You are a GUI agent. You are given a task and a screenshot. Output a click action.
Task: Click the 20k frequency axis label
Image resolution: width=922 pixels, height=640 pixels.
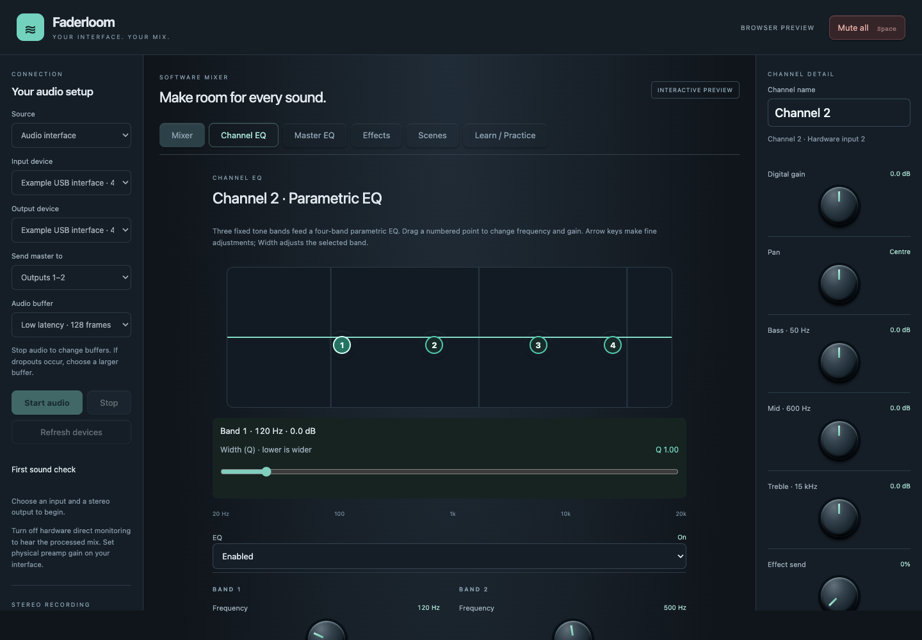pyautogui.click(x=681, y=514)
